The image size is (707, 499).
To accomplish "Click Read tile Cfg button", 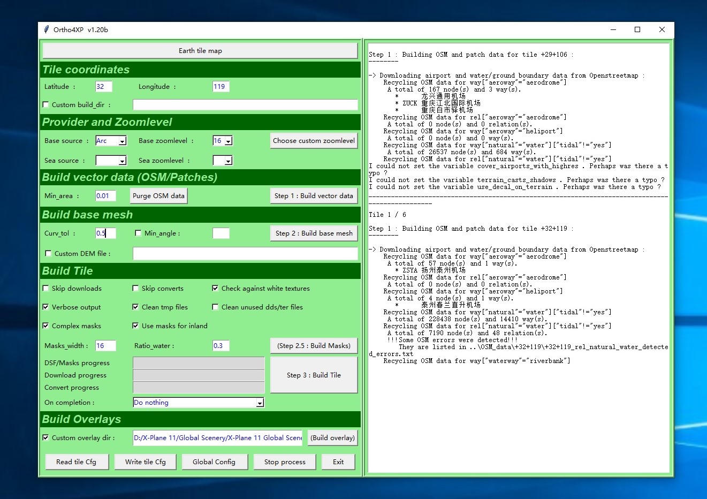I will [77, 462].
